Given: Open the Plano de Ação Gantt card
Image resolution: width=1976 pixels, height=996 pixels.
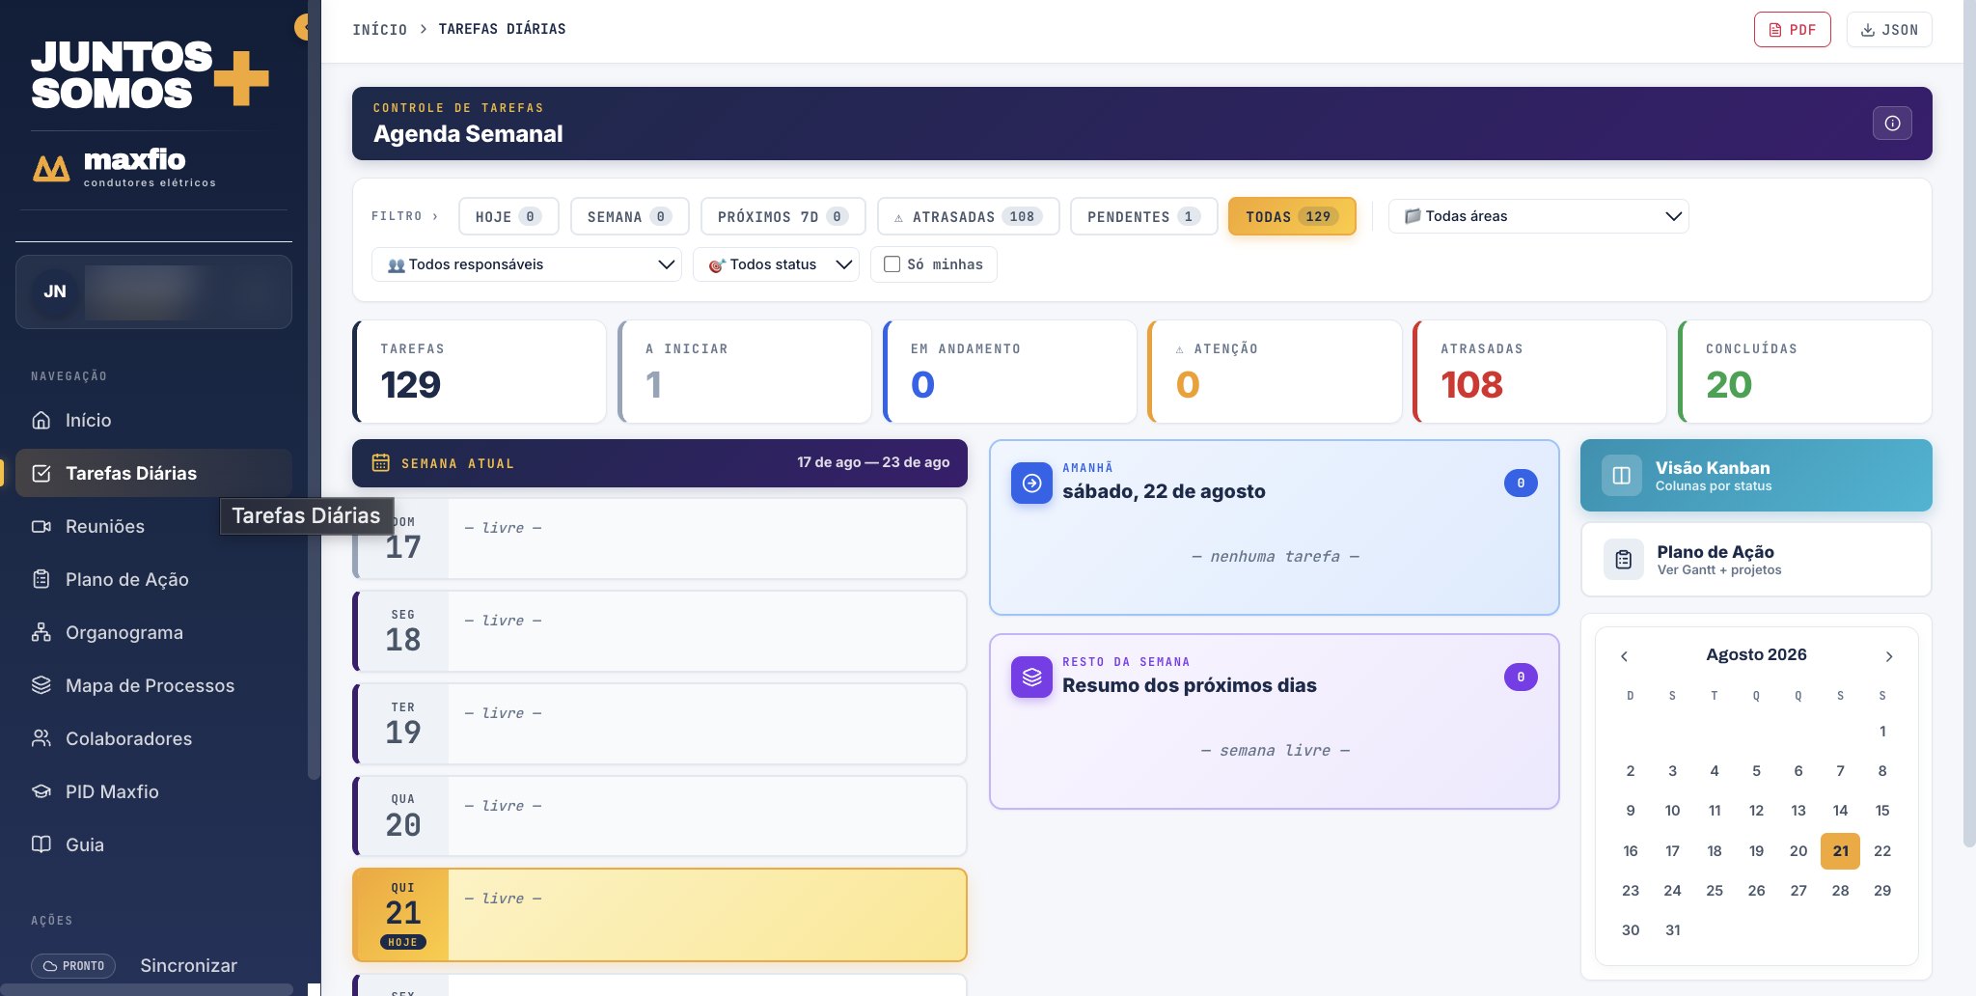Looking at the screenshot, I should (1756, 560).
